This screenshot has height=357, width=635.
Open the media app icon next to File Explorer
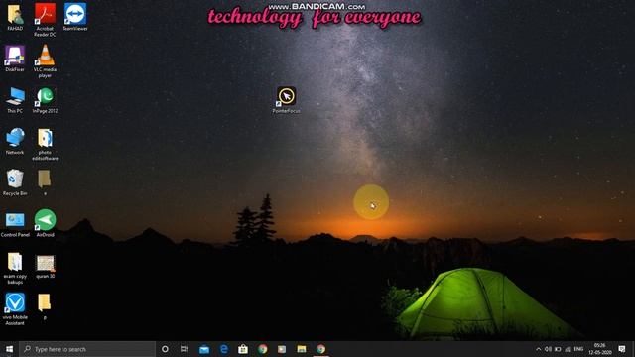(x=282, y=349)
